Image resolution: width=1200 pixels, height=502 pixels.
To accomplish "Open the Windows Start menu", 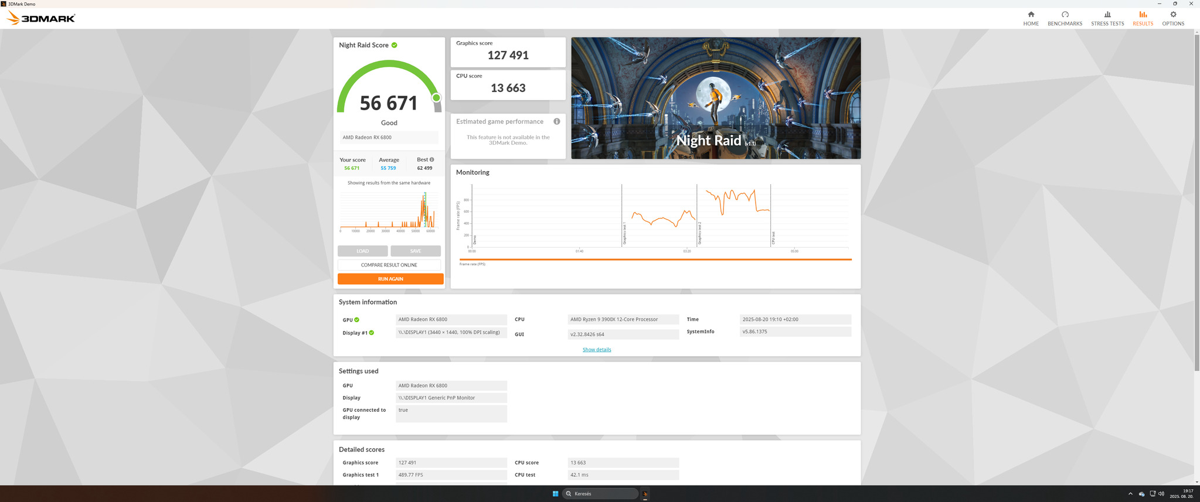I will click(555, 494).
